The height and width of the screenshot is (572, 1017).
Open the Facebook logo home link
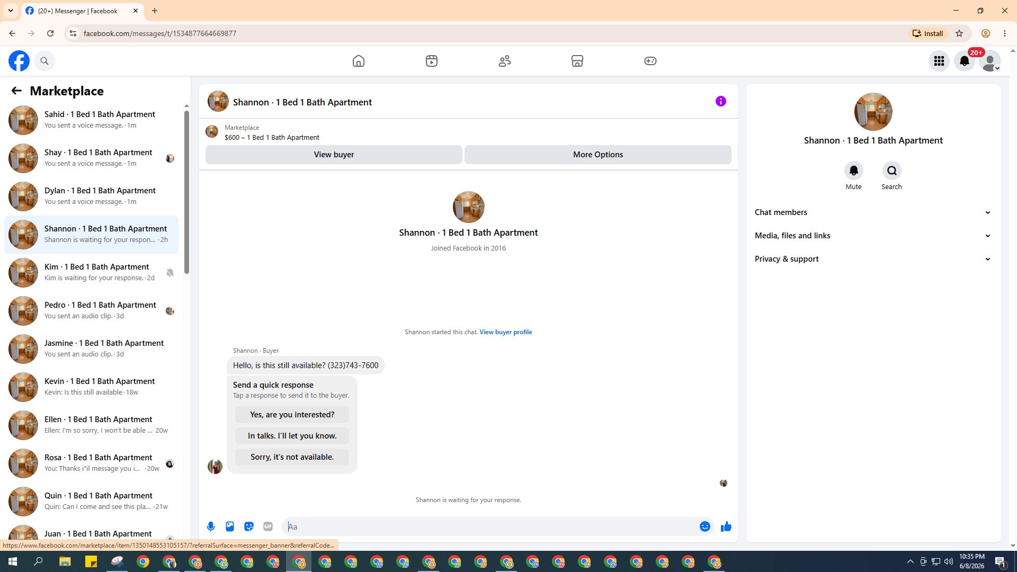19,61
